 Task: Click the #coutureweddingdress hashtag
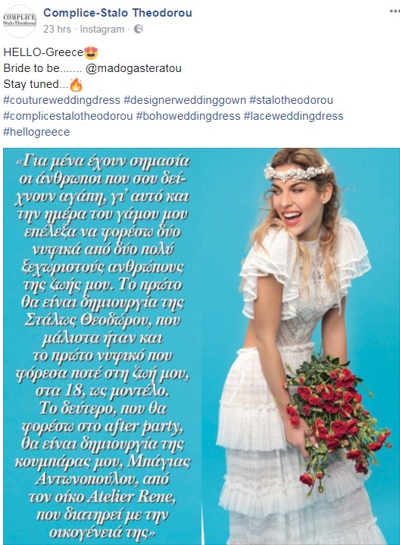pyautogui.click(x=61, y=100)
